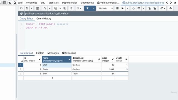Switch to the Dependents tab
The width and height of the screenshot is (178, 100).
(87, 2)
